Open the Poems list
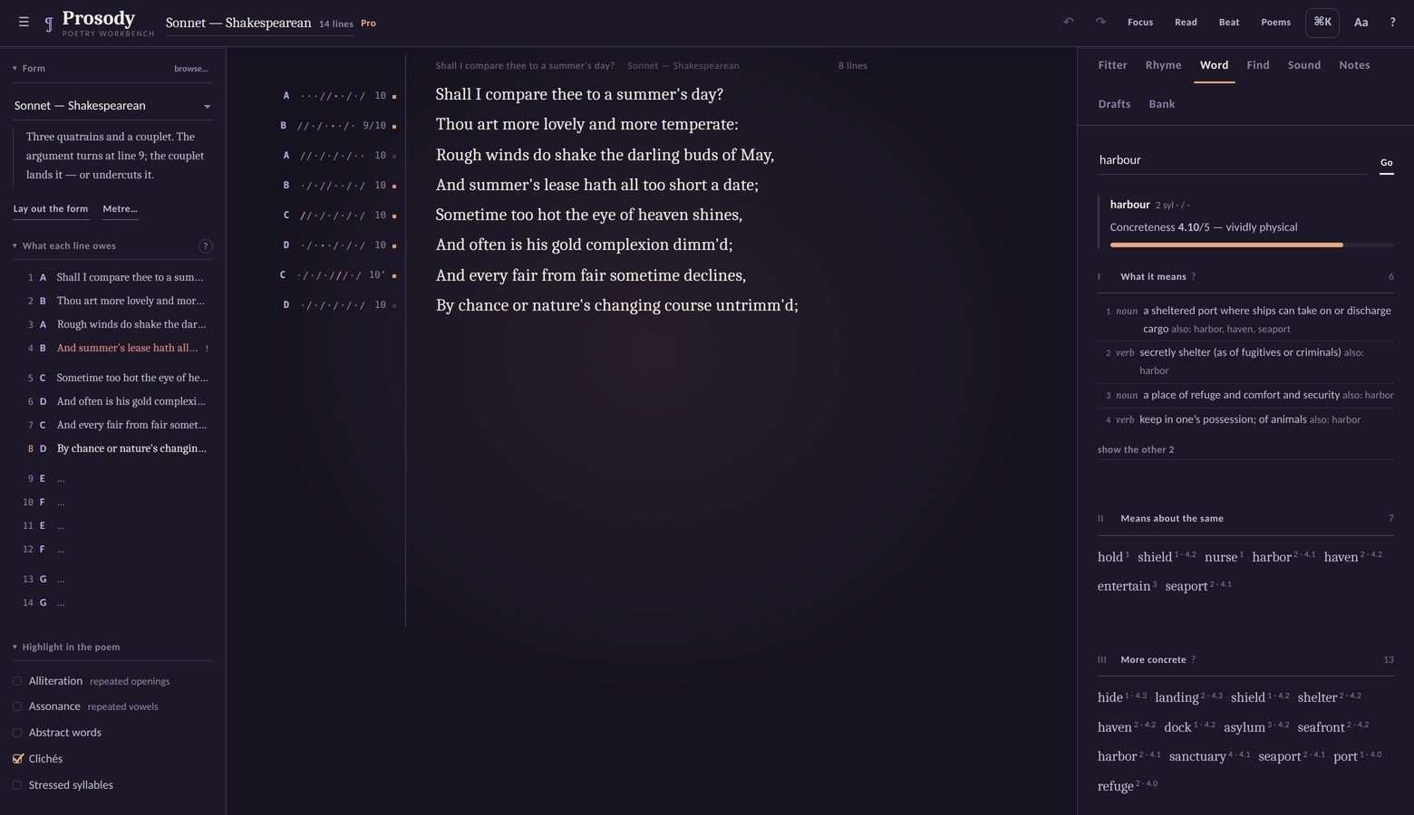This screenshot has width=1414, height=815. [x=1275, y=23]
